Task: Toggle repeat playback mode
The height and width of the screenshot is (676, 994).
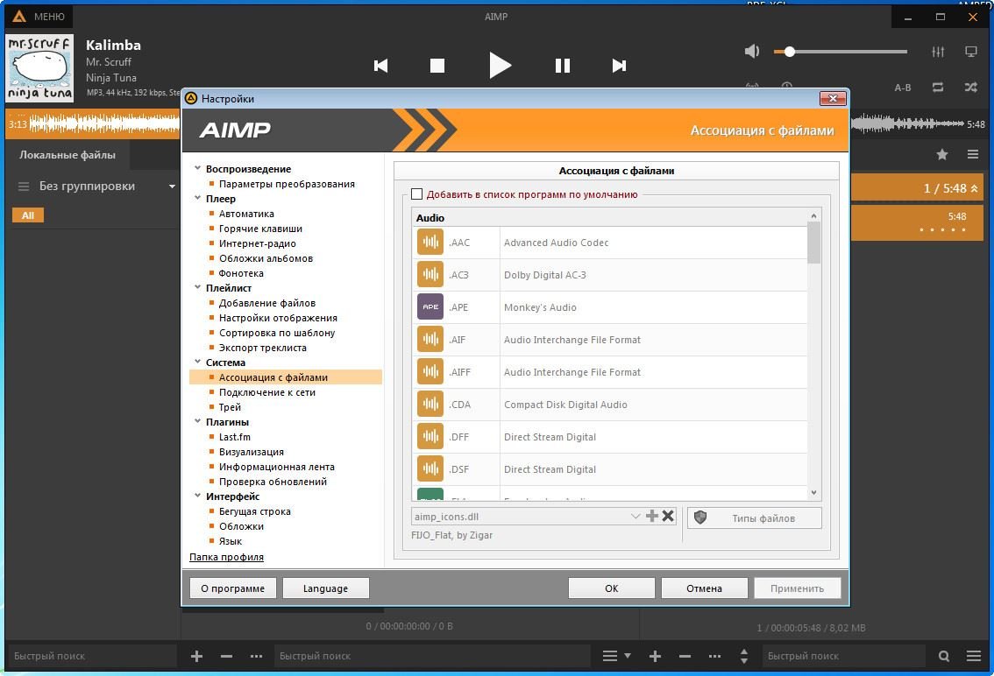Action: [938, 88]
